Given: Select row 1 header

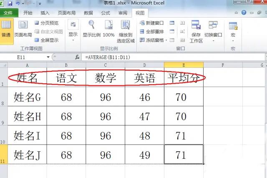Looking at the screenshot, I should click(x=4, y=77).
